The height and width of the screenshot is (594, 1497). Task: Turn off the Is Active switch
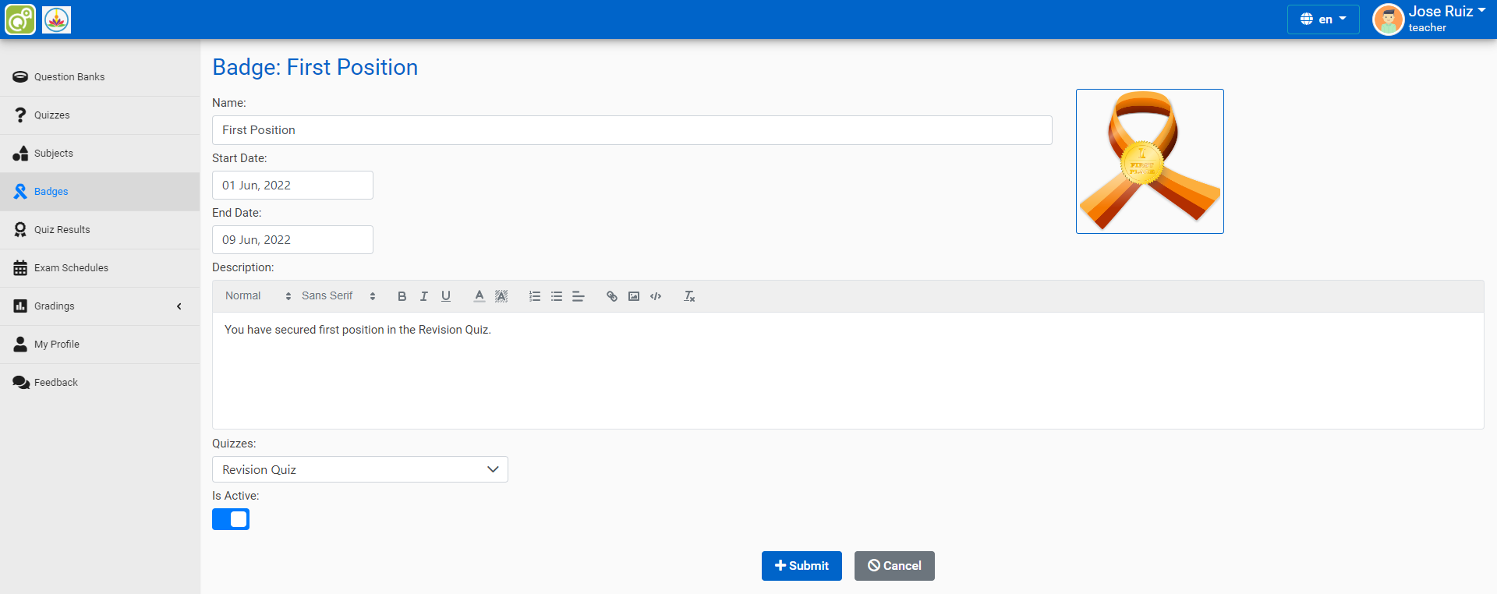point(231,519)
